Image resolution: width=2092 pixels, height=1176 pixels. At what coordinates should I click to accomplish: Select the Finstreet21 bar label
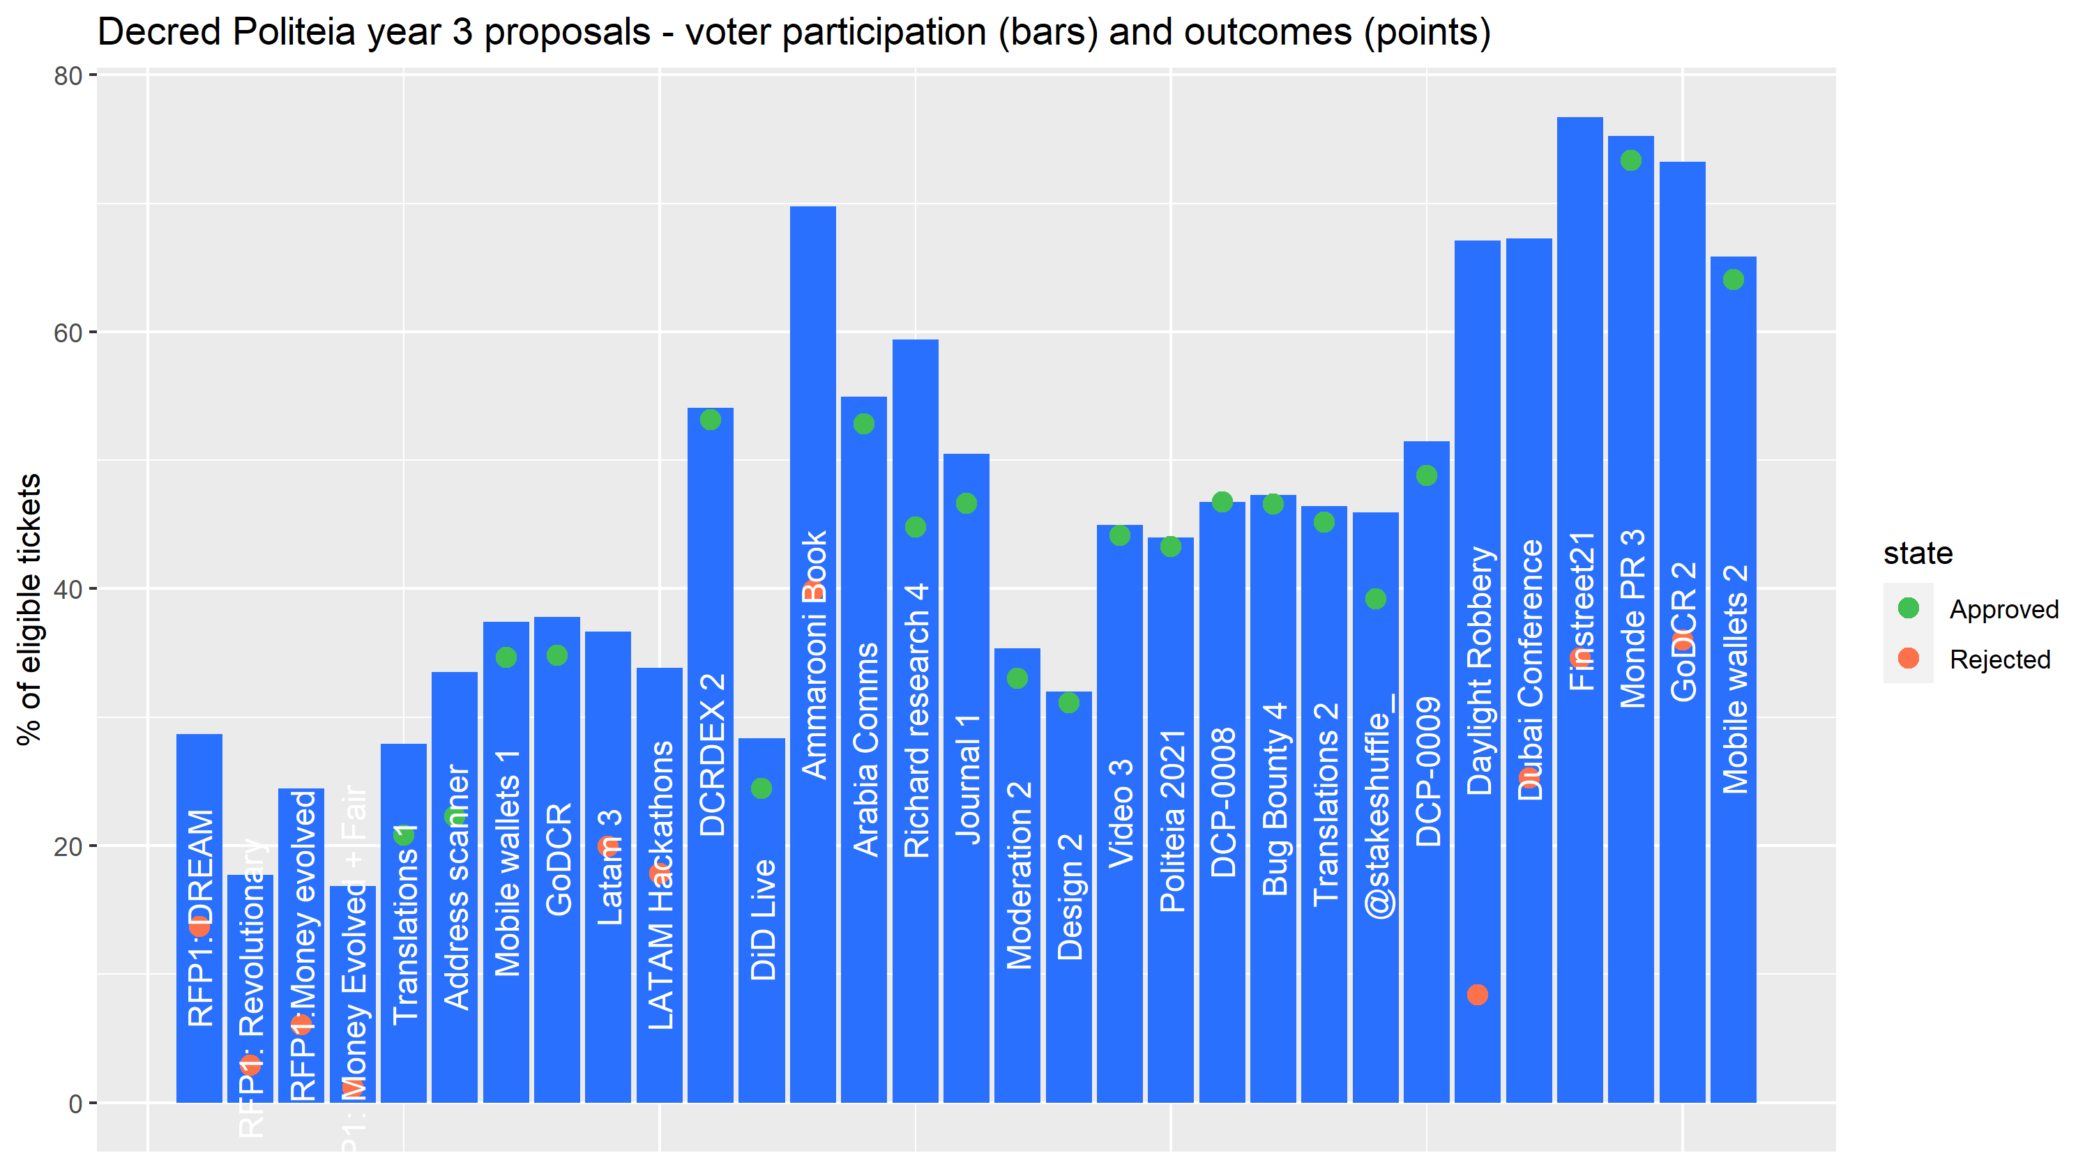point(1582,612)
